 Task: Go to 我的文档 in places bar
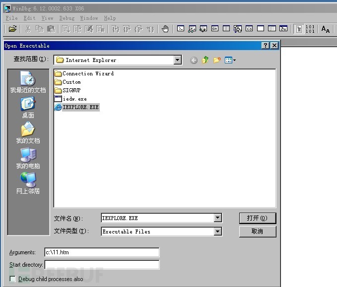coord(28,133)
